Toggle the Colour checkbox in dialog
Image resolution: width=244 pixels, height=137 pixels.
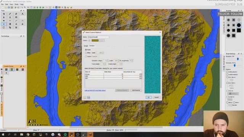coord(89,41)
